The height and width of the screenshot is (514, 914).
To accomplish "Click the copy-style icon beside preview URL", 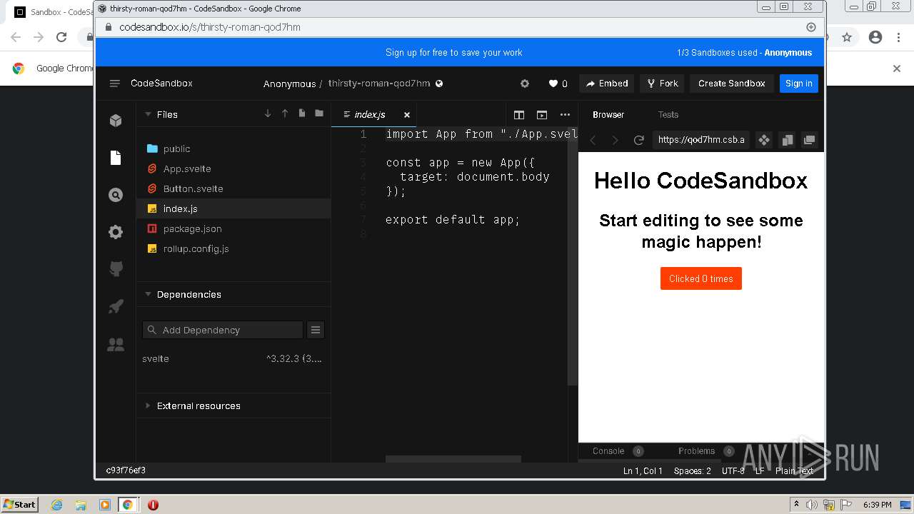I will click(x=787, y=140).
